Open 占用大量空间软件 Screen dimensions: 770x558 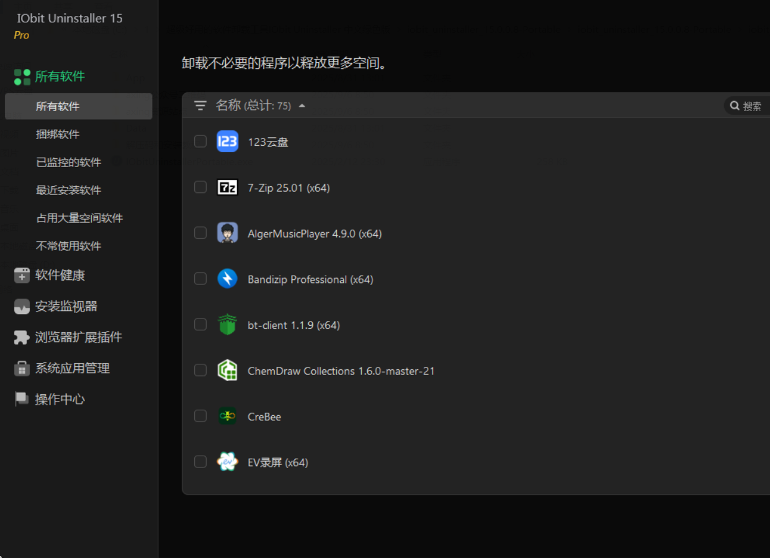pyautogui.click(x=79, y=218)
